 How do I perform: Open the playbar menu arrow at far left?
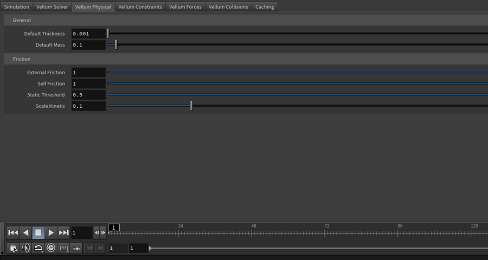[3, 252]
